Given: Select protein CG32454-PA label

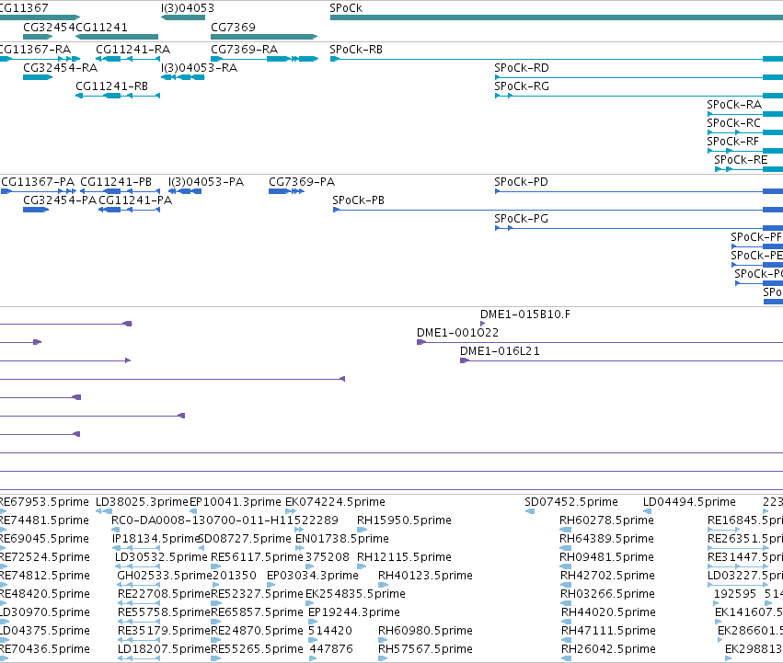Looking at the screenshot, I should point(60,200).
